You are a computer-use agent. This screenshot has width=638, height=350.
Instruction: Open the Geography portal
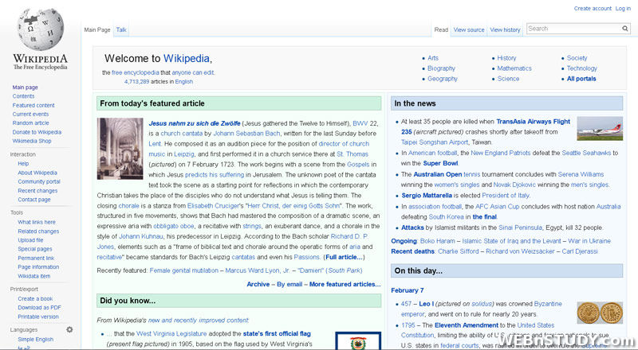(x=443, y=79)
